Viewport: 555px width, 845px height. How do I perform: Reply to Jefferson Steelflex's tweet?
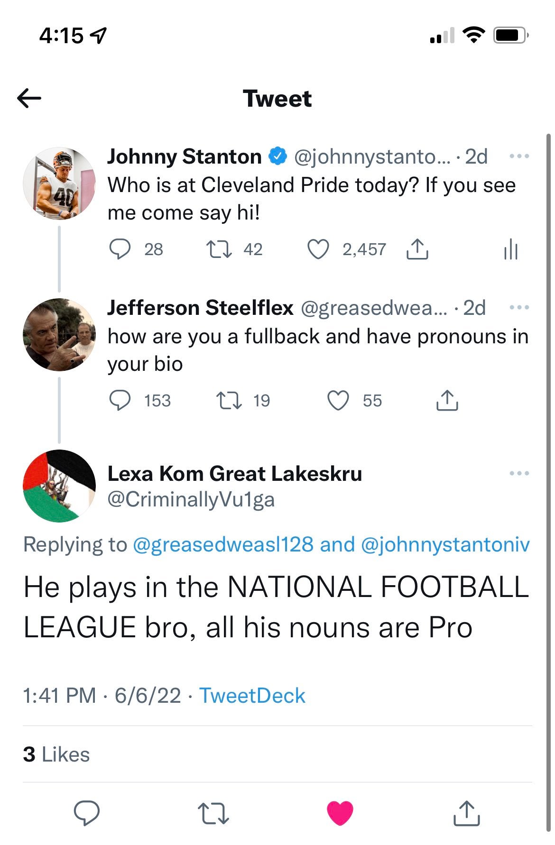point(120,400)
